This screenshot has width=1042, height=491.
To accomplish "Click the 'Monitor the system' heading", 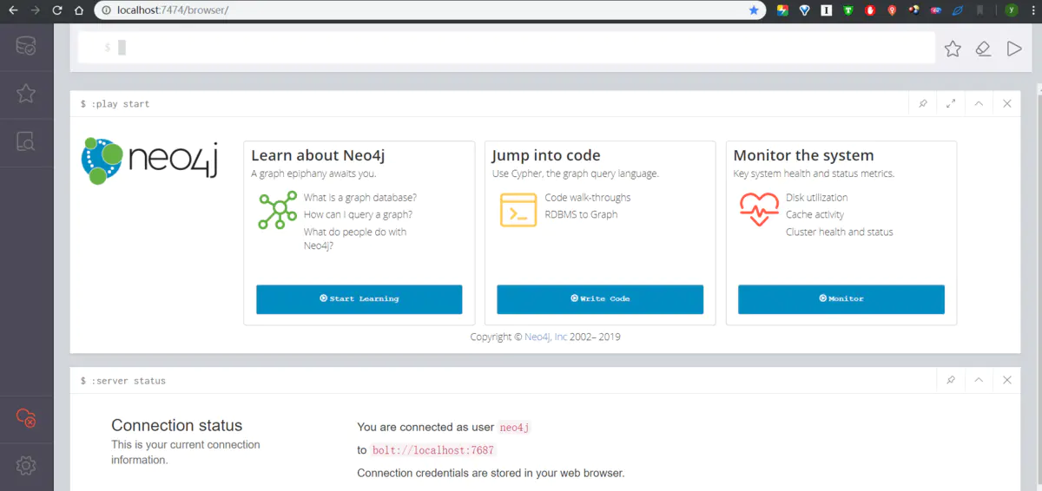I will point(803,155).
